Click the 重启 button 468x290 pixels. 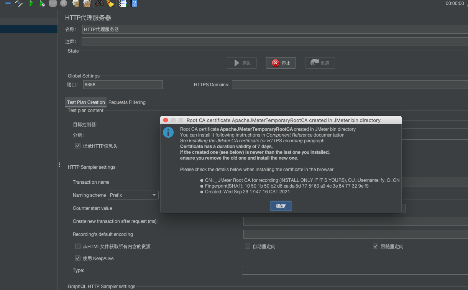(x=320, y=63)
